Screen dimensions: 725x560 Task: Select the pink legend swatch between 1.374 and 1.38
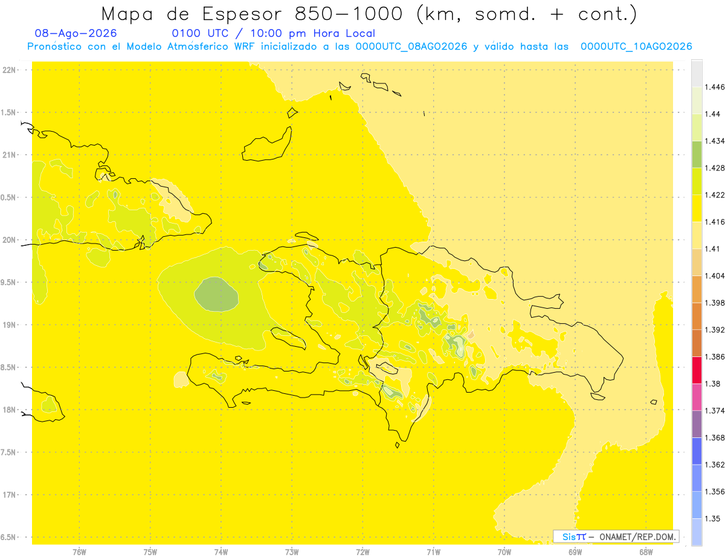click(697, 397)
